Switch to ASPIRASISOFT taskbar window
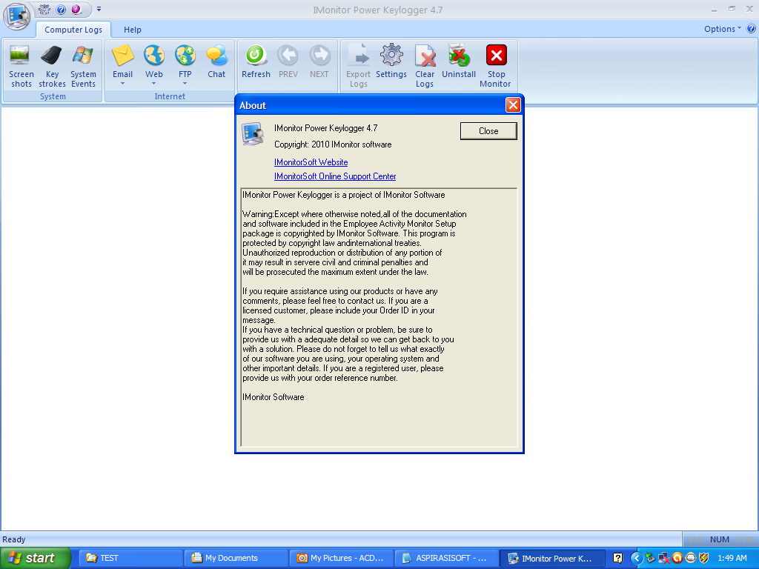Image resolution: width=759 pixels, height=569 pixels. (447, 558)
